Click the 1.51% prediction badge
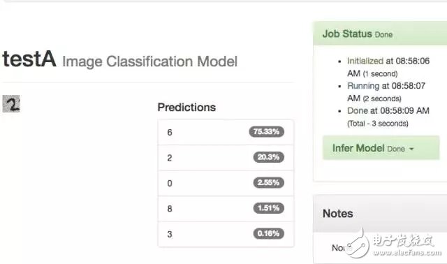This screenshot has width=447, height=264. pyautogui.click(x=268, y=208)
